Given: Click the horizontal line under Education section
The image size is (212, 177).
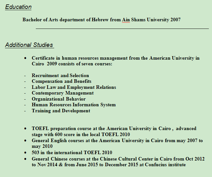Looking at the screenshot, I should 122,29.
